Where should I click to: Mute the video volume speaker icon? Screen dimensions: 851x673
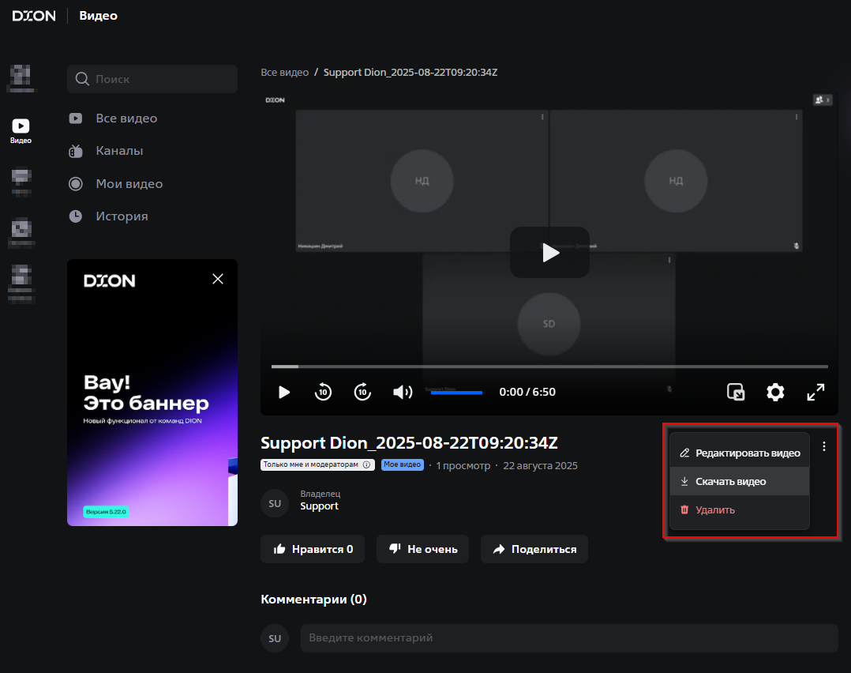(403, 392)
